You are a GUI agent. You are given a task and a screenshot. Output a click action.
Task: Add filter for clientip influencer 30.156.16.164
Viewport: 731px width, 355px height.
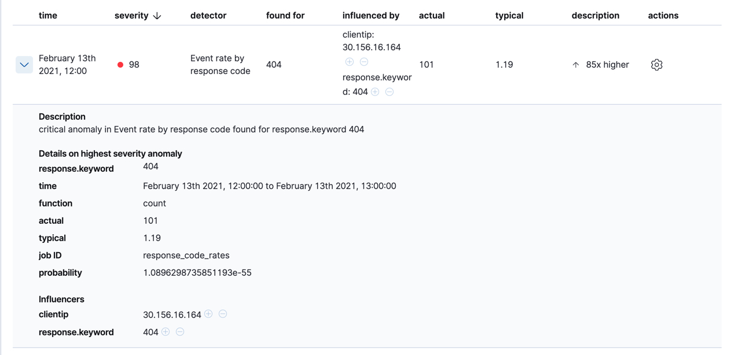(208, 314)
